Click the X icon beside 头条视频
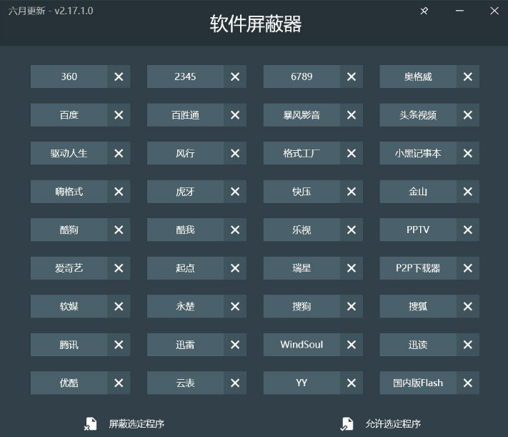The width and height of the screenshot is (508, 437). (467, 115)
